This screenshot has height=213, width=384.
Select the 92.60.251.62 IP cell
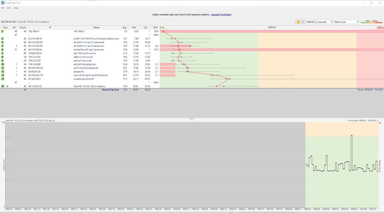click(x=35, y=72)
